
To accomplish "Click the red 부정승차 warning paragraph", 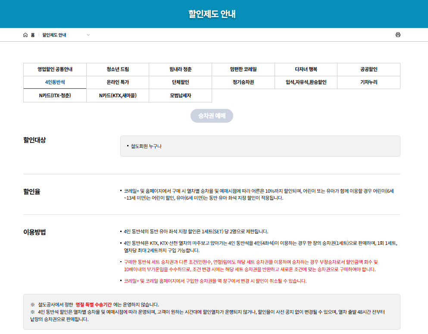I will click(250, 266).
